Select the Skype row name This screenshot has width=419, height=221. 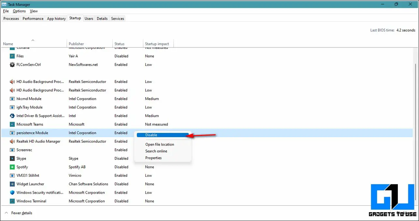coord(21,158)
